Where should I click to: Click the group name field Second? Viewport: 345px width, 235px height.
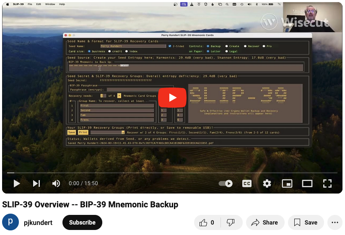[117, 110]
